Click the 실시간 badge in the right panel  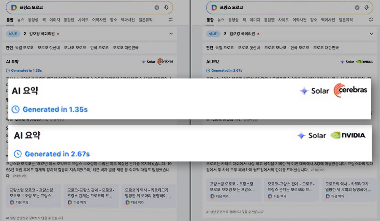213,34
